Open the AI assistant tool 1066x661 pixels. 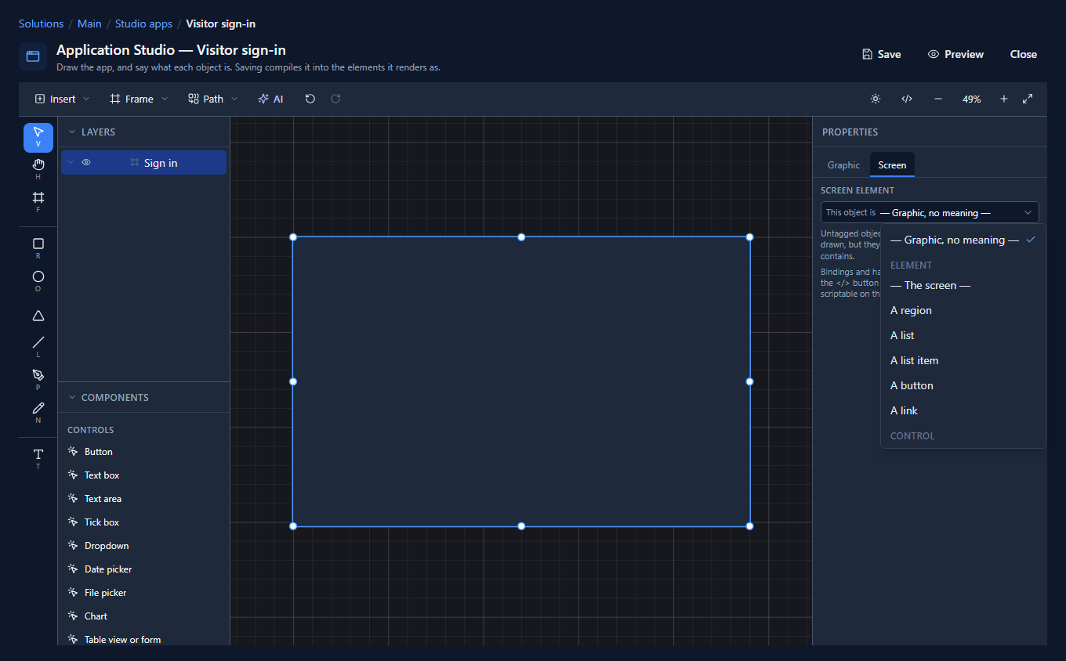270,99
